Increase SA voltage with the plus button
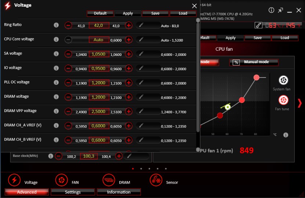Viewport: 305px width, 198px height. point(128,54)
